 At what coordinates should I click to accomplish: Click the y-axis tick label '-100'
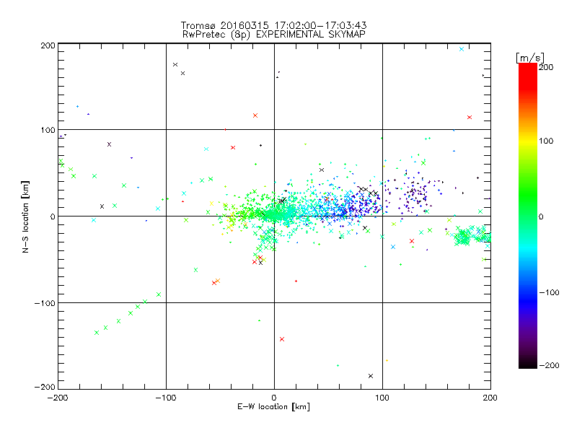[45, 303]
